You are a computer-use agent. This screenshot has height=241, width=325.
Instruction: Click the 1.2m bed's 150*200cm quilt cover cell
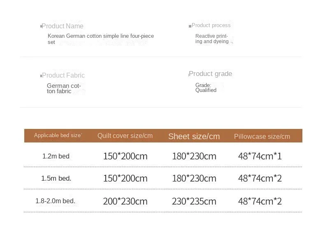point(125,156)
